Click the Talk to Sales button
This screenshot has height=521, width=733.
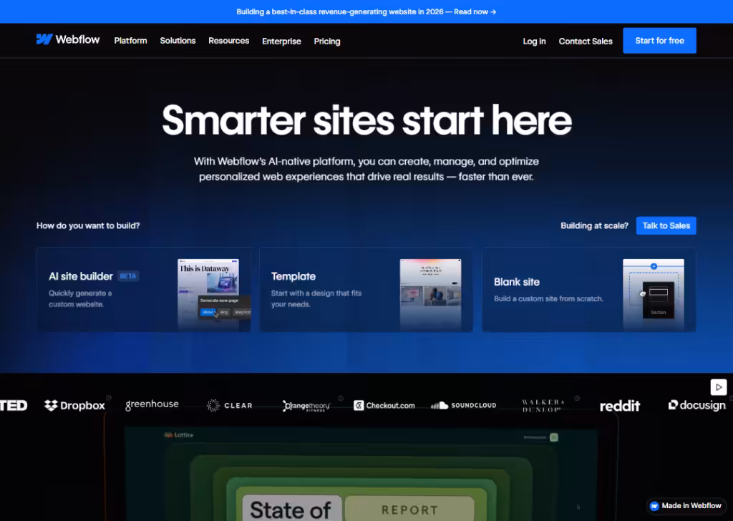[666, 225]
